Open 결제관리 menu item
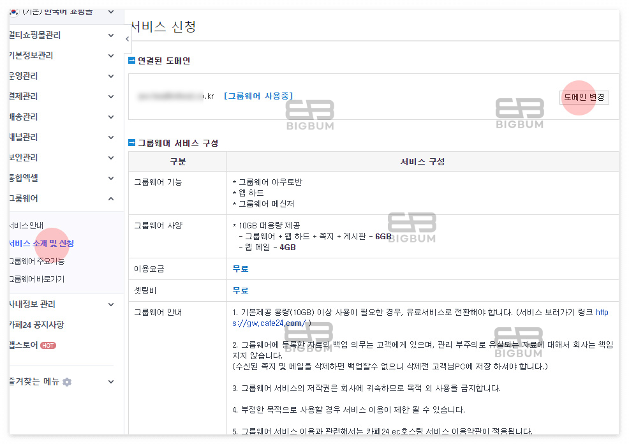 [24, 97]
